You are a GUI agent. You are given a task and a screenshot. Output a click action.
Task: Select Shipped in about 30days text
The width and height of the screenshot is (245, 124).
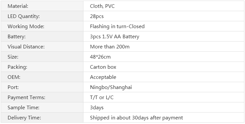119,118
